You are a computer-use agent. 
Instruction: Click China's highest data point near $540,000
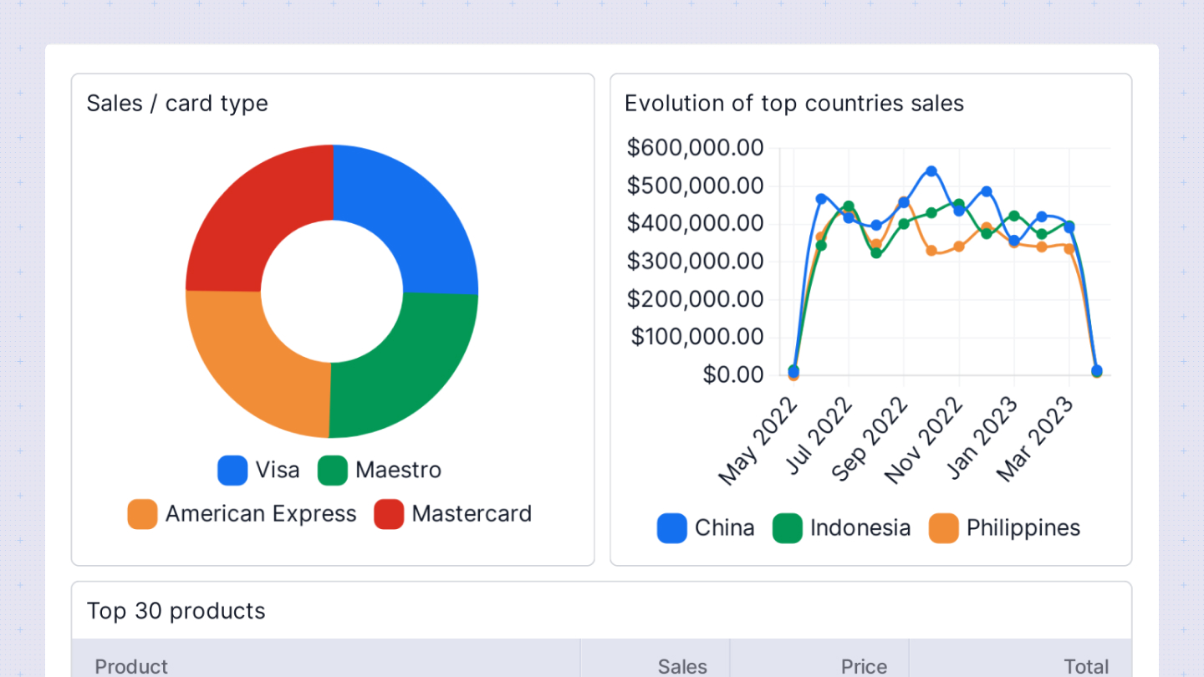(x=931, y=171)
